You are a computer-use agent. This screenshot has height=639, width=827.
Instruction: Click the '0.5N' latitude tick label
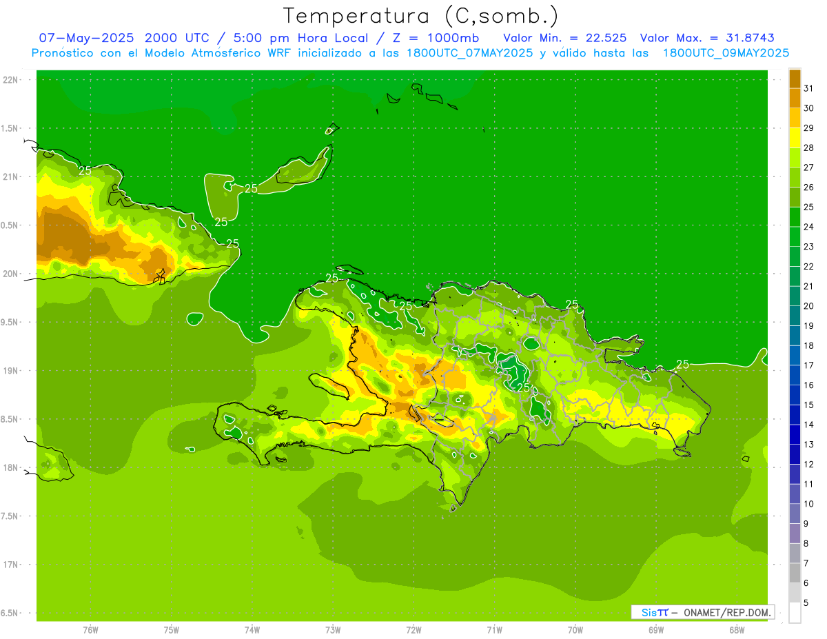[10, 225]
